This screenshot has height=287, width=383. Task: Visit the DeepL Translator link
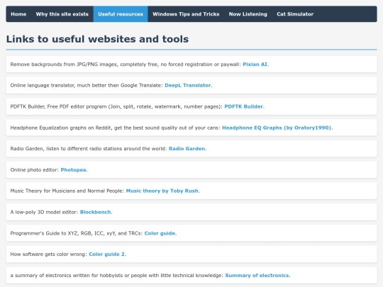pos(187,86)
